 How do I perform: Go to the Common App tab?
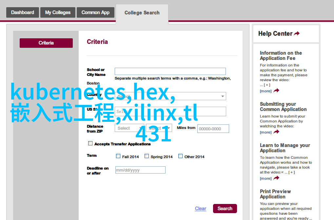[x=95, y=12]
